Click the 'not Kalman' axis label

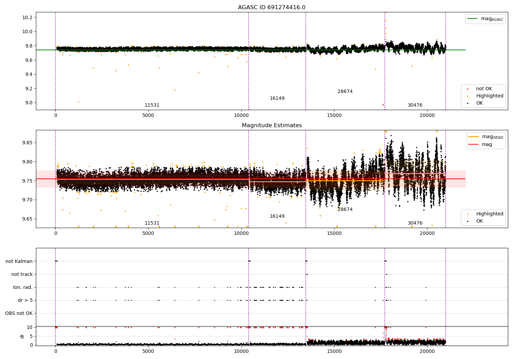click(19, 261)
